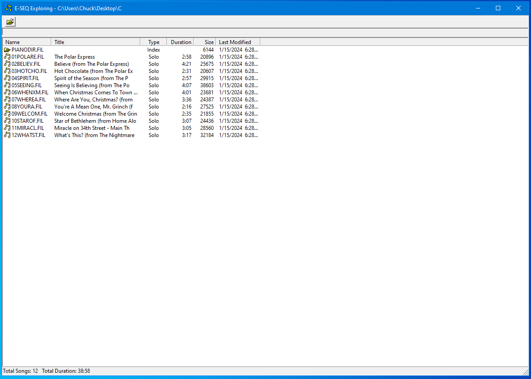Click title 'Welcome Christmas (from The Grin'

(96, 114)
